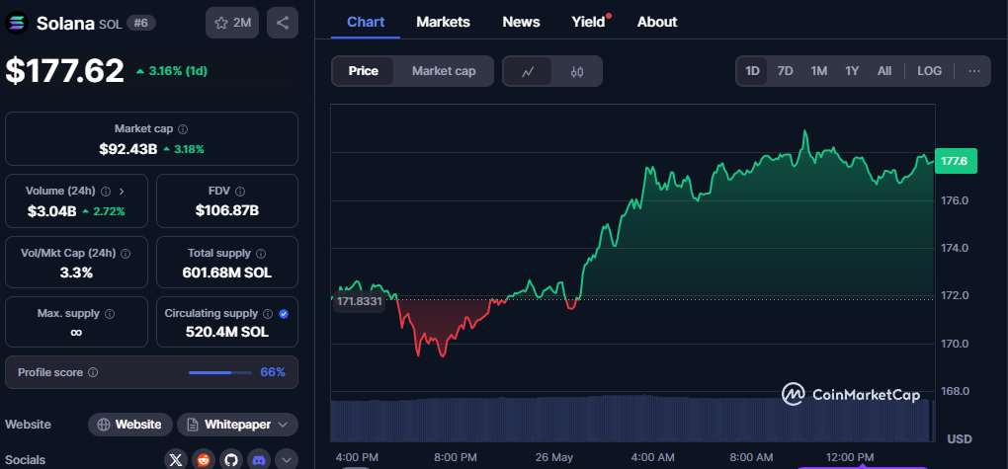1008x469 pixels.
Task: Show Circulating supply info icon
Action: point(268,314)
